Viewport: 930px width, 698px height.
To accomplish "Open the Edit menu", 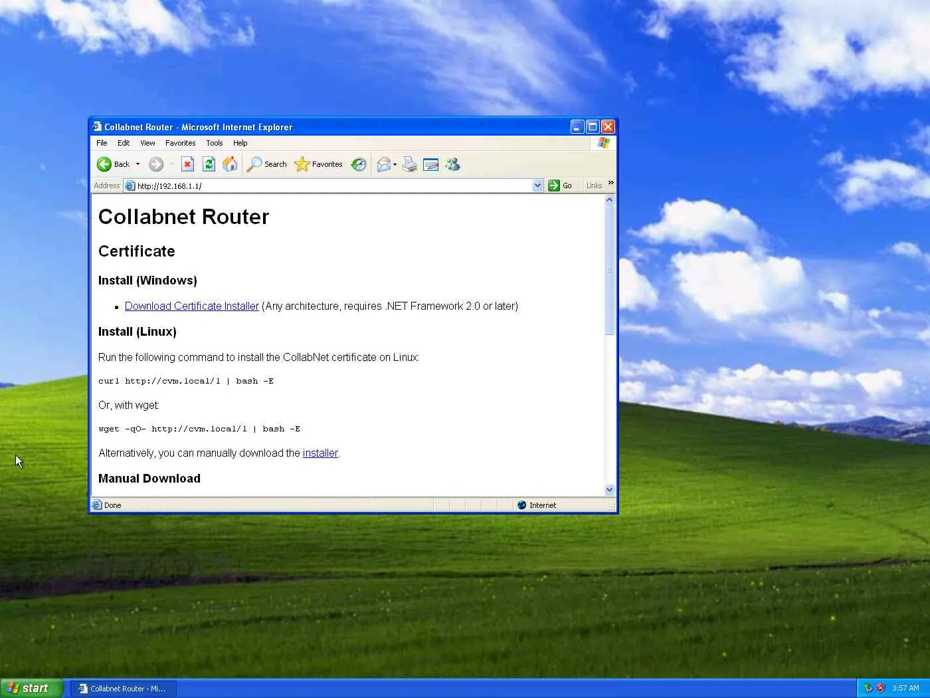I will coord(124,143).
